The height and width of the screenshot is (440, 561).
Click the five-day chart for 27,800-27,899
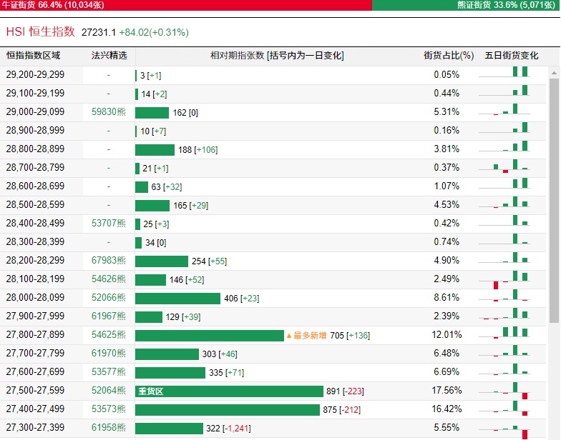pos(504,333)
